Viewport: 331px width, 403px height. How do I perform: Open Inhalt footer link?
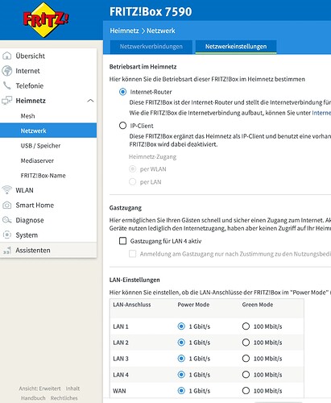(x=72, y=388)
